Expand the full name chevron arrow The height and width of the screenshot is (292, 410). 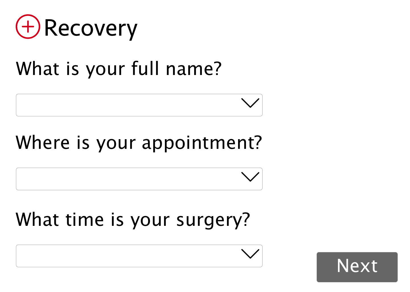[x=250, y=103]
